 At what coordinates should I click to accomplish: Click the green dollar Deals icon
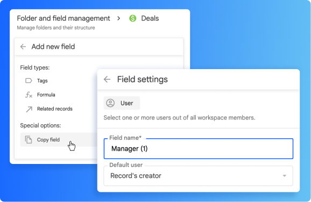point(133,18)
